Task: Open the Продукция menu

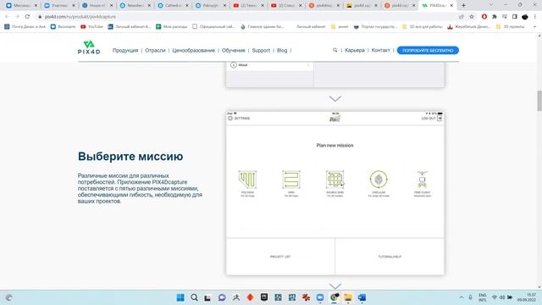Action: click(125, 51)
